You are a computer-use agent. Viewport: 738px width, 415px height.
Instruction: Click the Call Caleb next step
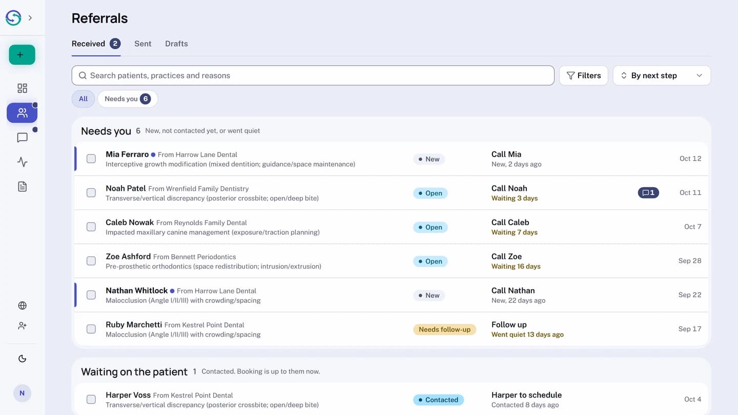click(x=510, y=223)
